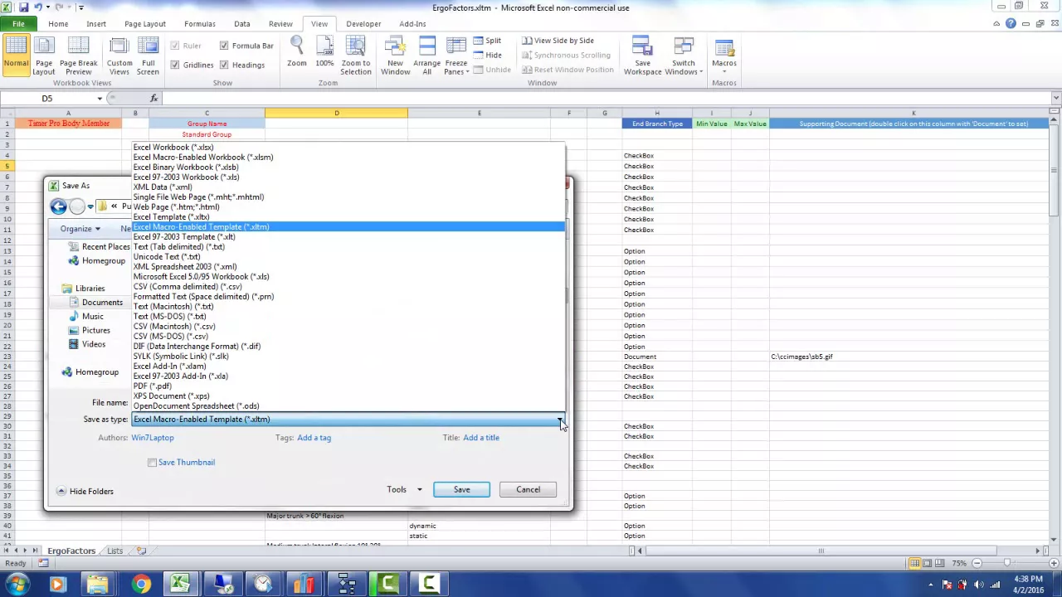Open the Insert ribbon tab
Viewport: 1062px width, 597px height.
tap(96, 24)
